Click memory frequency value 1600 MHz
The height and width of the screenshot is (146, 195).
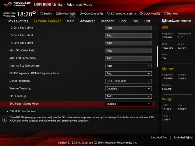pos(167,78)
